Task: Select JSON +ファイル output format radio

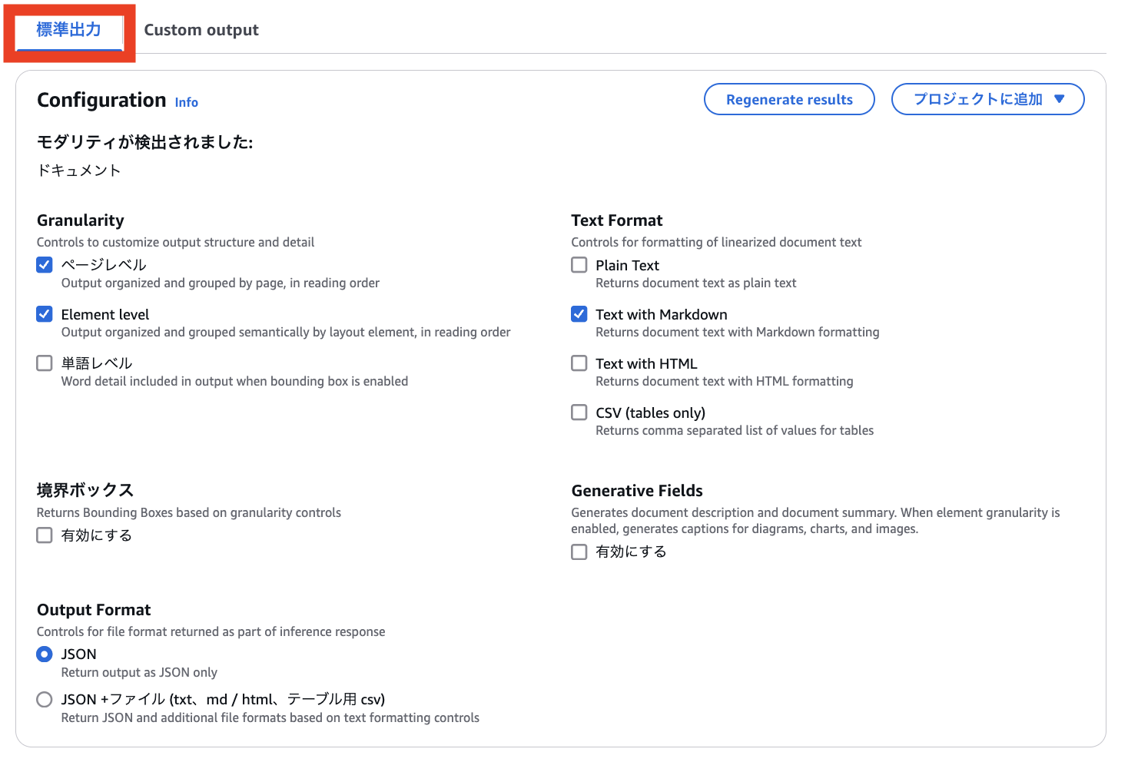Action: coord(45,700)
